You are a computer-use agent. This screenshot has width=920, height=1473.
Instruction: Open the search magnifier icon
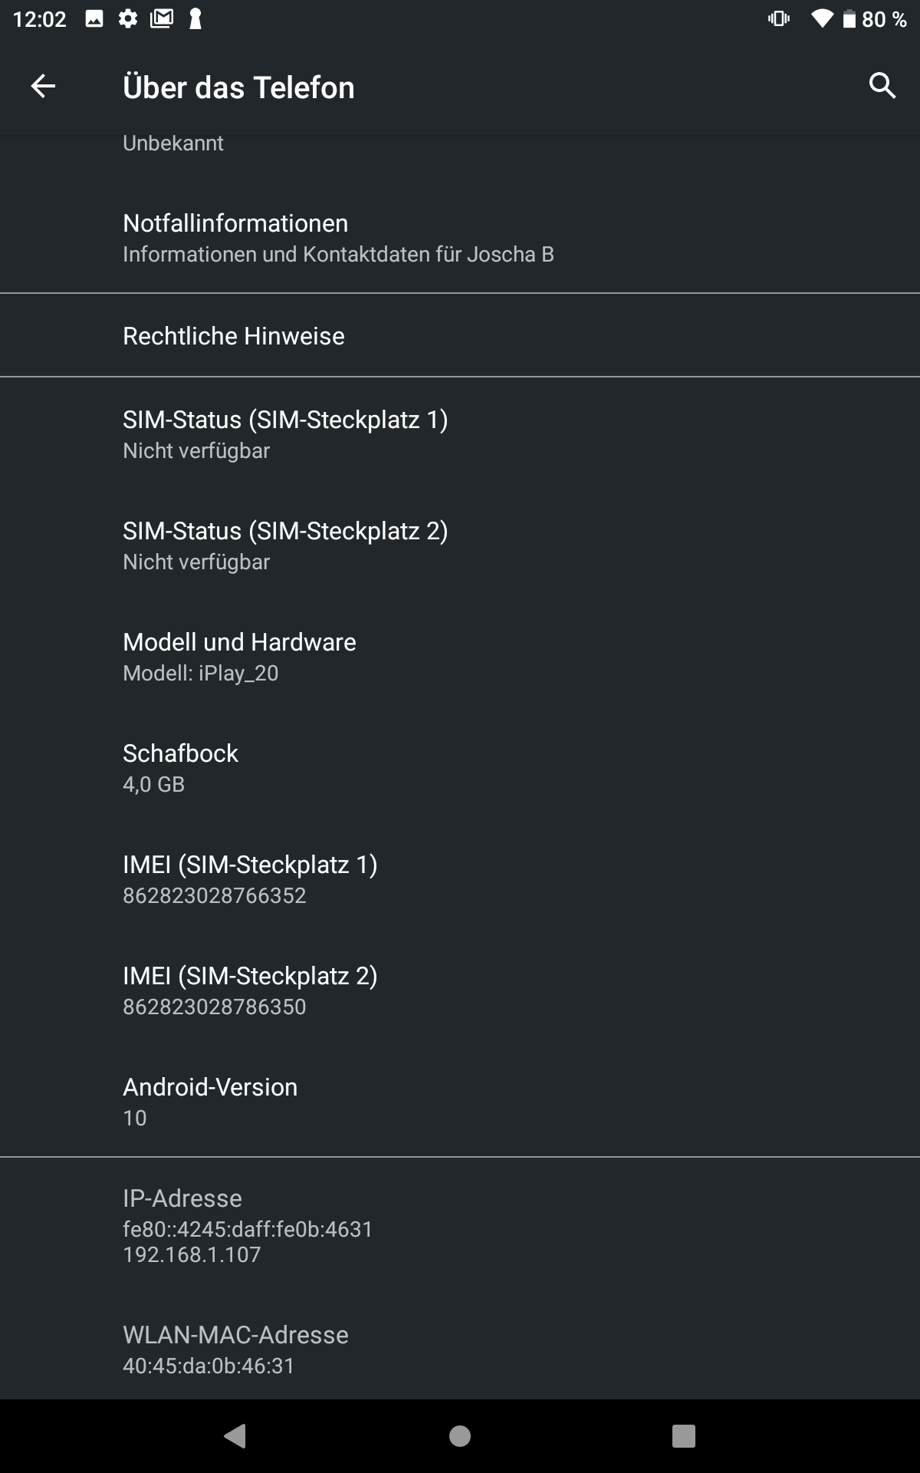882,86
